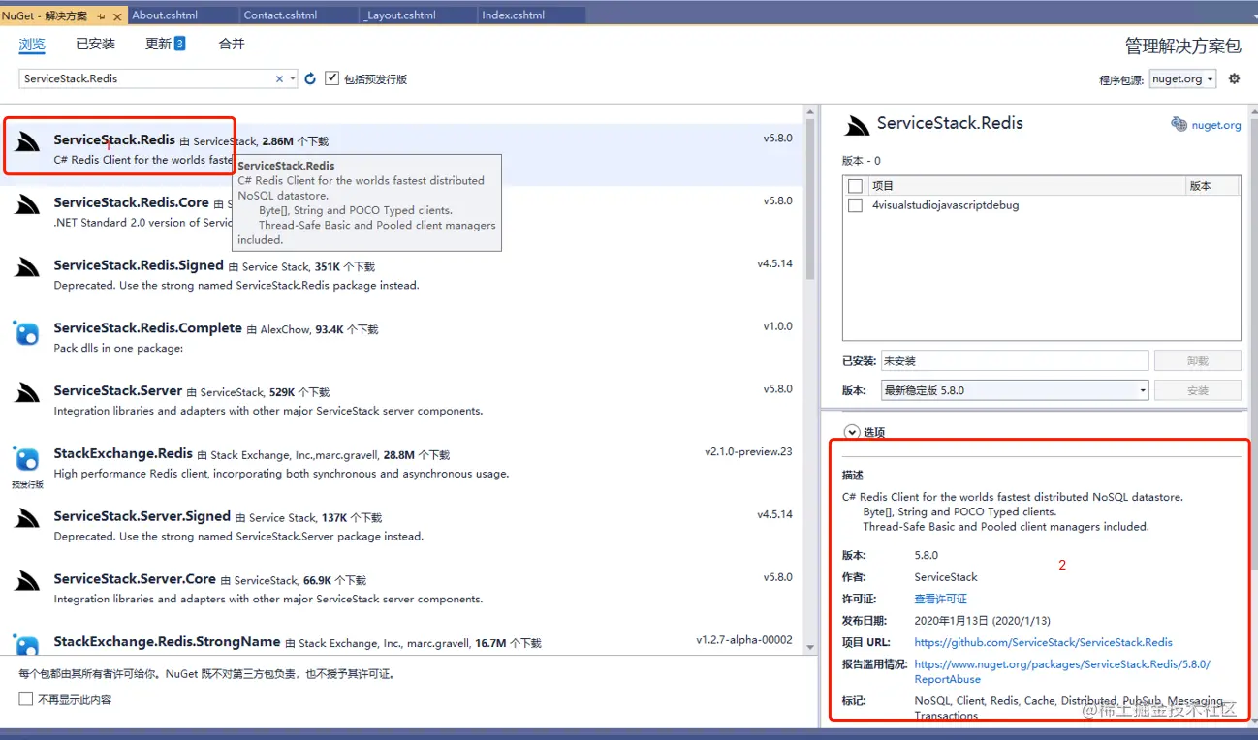The height and width of the screenshot is (740, 1258).
Task: Toggle the include prerelease checkbox
Action: tap(331, 78)
